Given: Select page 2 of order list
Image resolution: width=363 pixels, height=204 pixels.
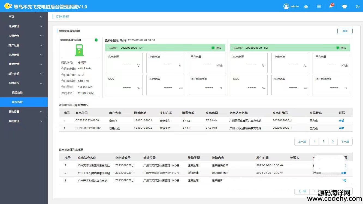Looking at the screenshot, I should pyautogui.click(x=323, y=142).
